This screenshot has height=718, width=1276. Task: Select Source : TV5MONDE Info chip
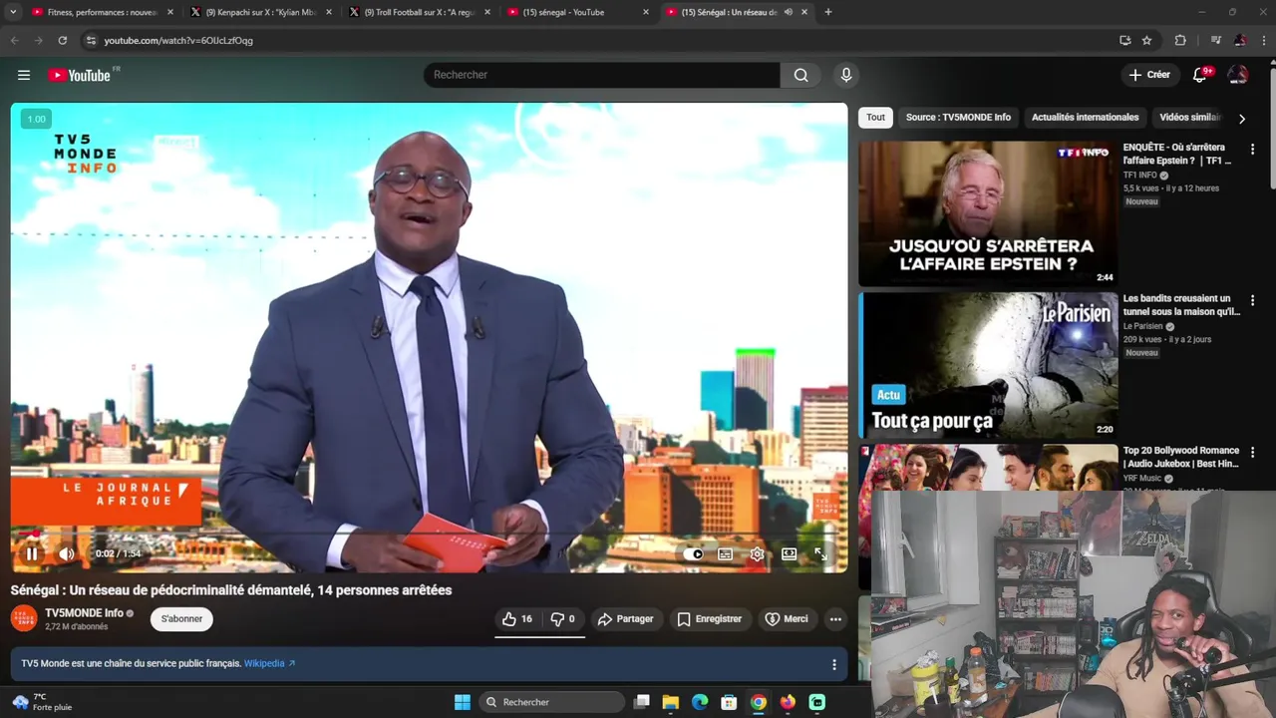pyautogui.click(x=958, y=118)
